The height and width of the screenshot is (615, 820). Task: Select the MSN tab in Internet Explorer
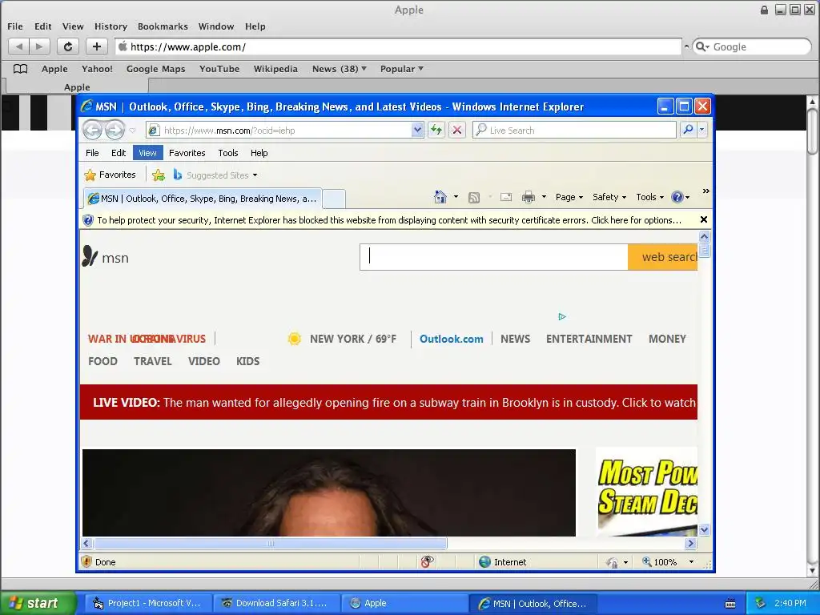[x=203, y=199]
